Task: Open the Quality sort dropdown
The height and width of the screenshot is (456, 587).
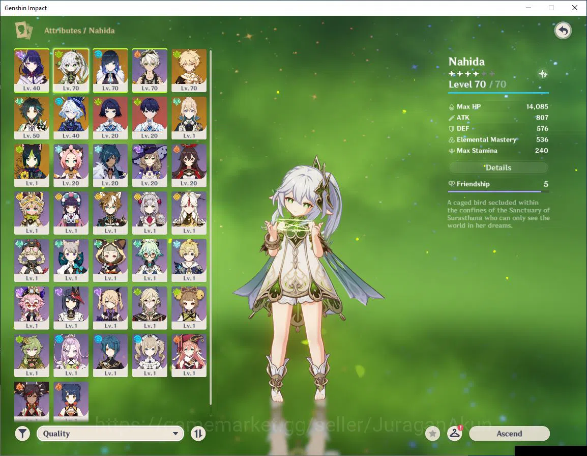Action: click(110, 434)
